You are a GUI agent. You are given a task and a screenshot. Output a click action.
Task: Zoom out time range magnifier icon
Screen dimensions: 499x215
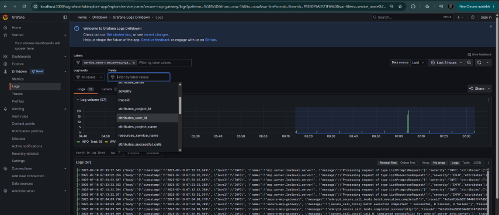(x=469, y=62)
